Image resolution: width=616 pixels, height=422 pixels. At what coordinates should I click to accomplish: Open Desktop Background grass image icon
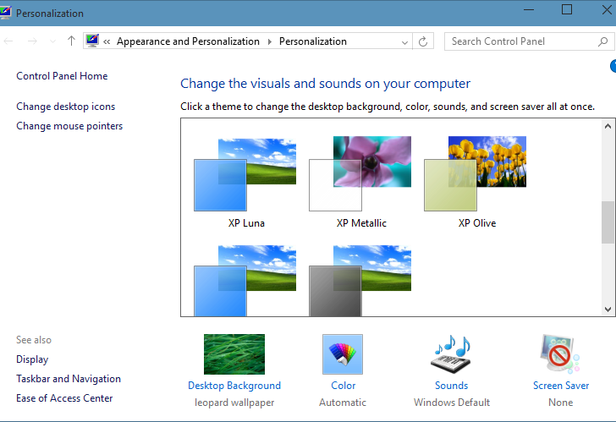pos(234,354)
